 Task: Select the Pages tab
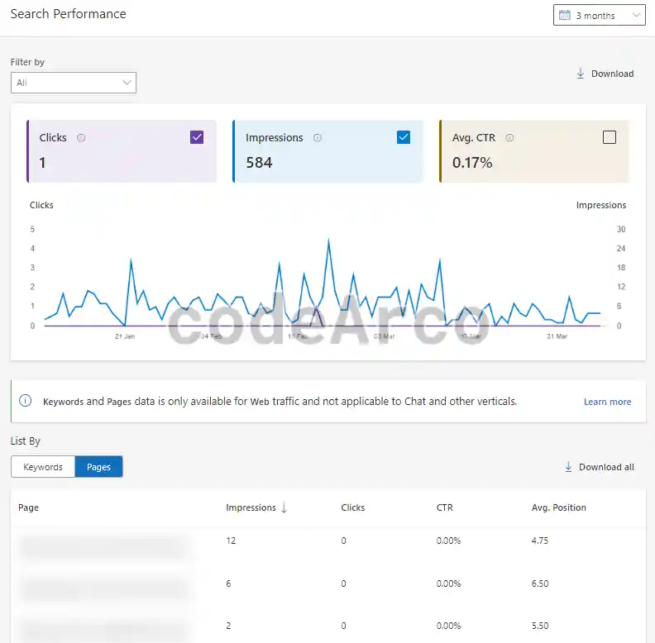pos(98,467)
